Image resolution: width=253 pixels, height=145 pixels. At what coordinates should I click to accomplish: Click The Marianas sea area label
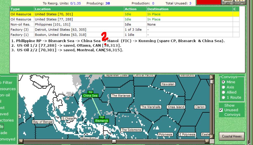[121, 96]
